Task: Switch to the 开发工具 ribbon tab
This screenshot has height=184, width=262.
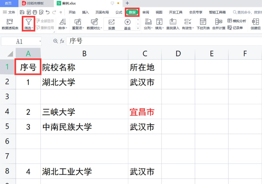Action: [176, 12]
